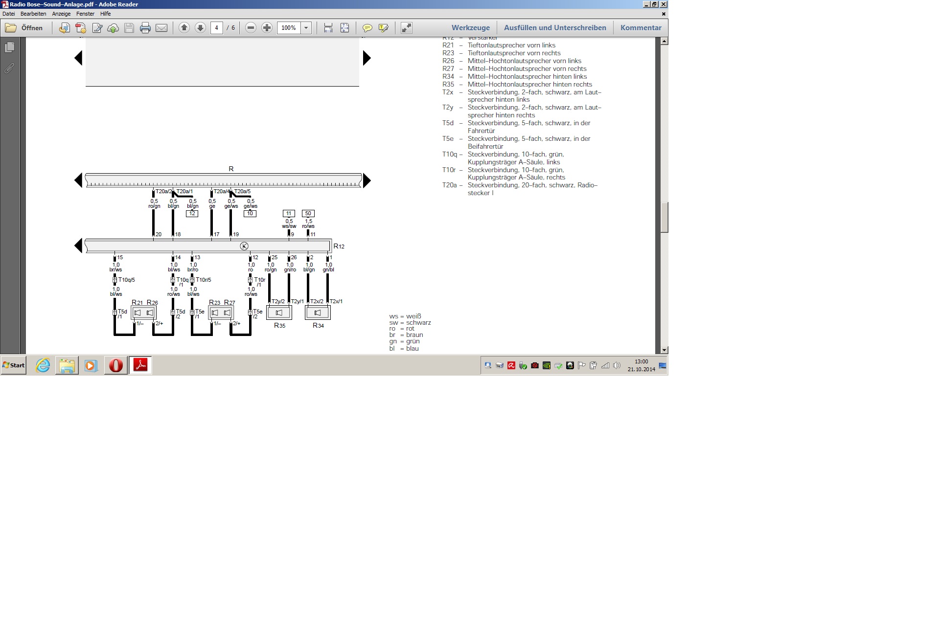Fit page width with the scrolling mode icon
Image resolution: width=941 pixels, height=627 pixels.
[328, 28]
